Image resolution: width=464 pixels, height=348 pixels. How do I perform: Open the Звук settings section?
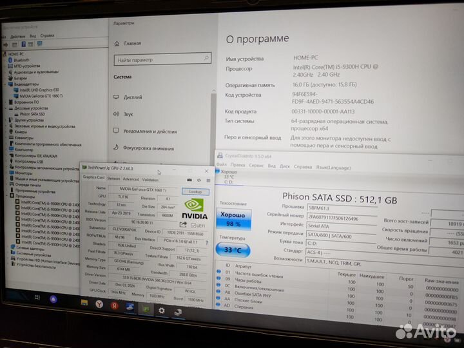point(128,114)
